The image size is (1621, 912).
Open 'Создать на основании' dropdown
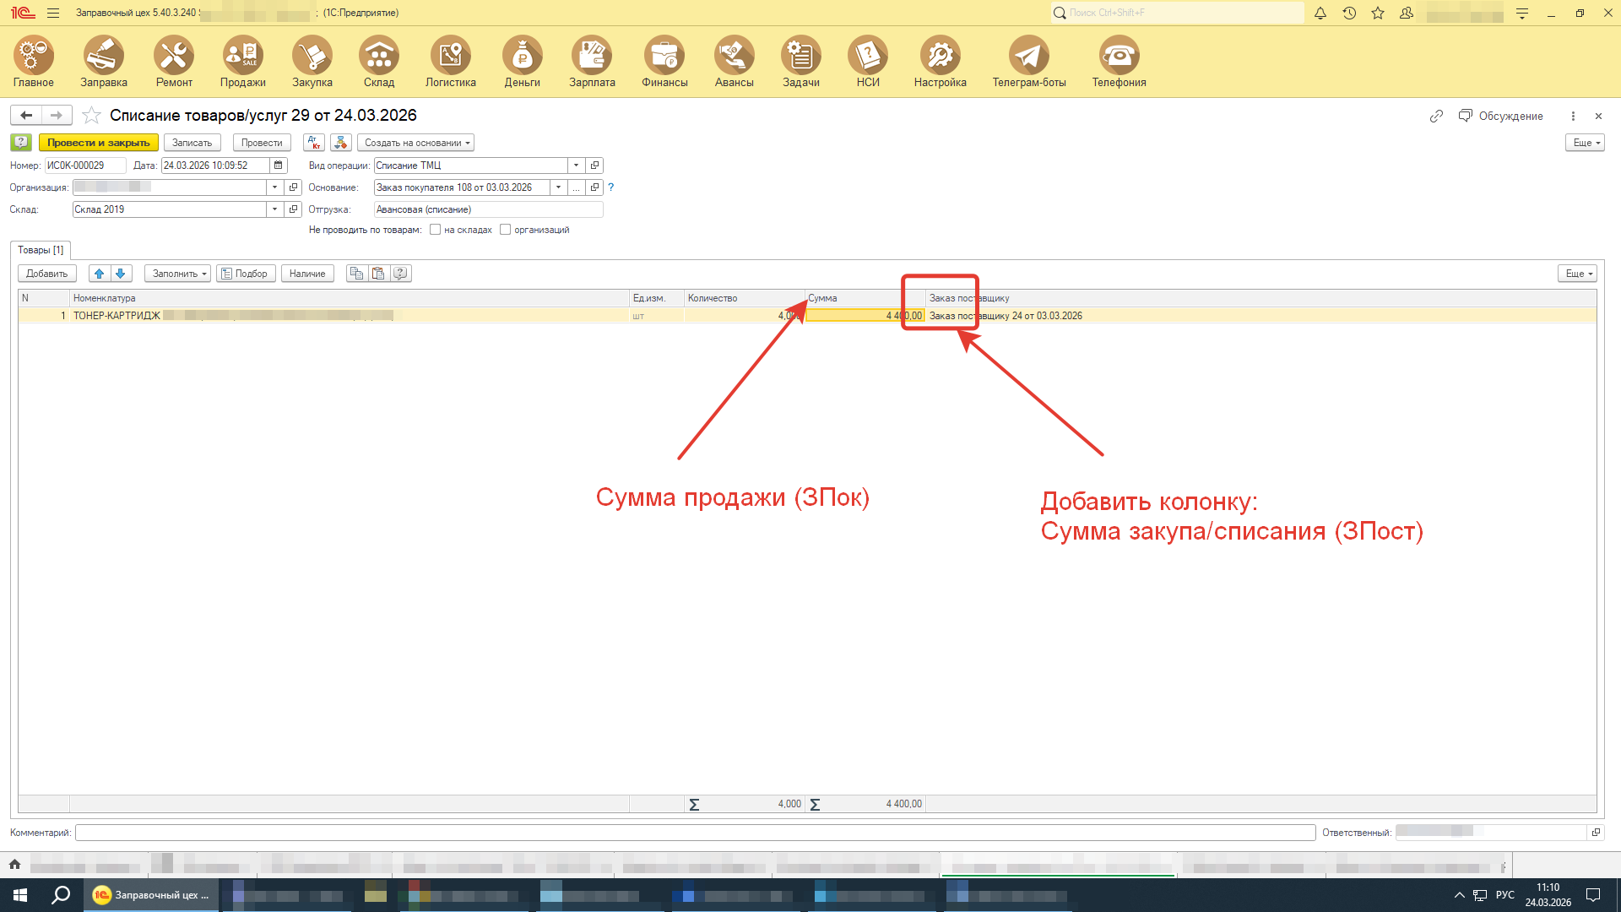[x=416, y=143]
